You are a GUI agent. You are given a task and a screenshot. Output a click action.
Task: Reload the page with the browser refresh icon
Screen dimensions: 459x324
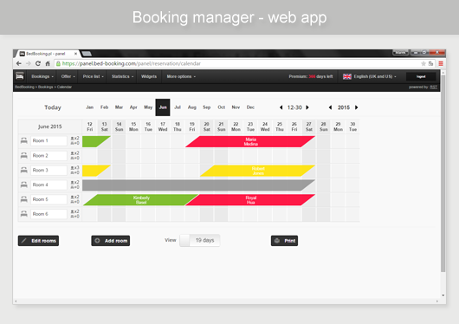(38, 63)
